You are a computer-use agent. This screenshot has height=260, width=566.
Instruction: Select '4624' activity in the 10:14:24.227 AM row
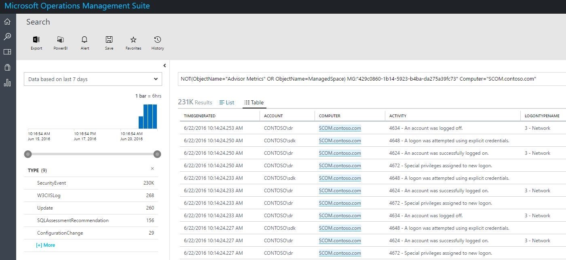[x=439, y=241]
